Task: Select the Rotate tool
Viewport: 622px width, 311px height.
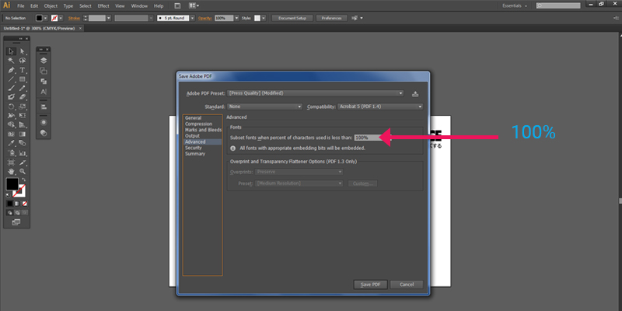Action: pos(11,107)
